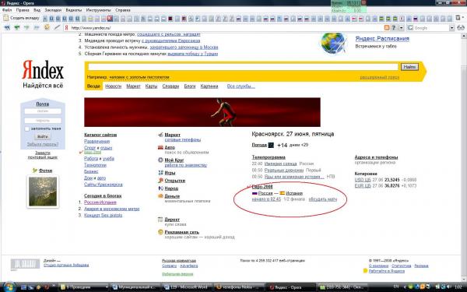Image resolution: width=467 pixels, height=292 pixels.
Task: Open the dropdown arrow beside trash can
Action: 463,18
